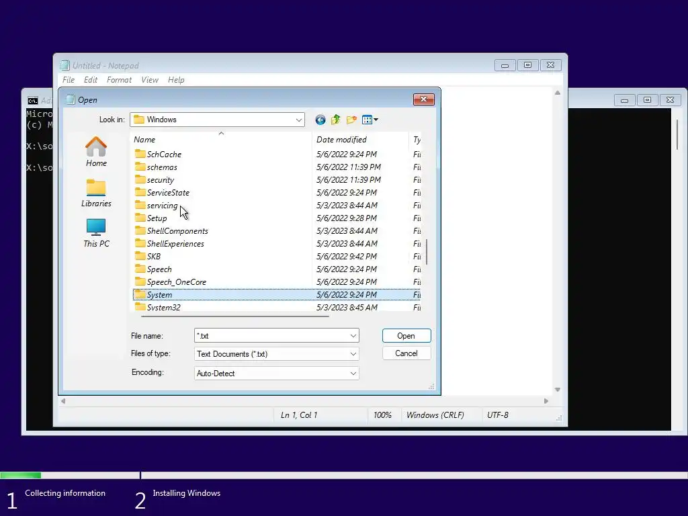The height and width of the screenshot is (516, 688).
Task: Click the security folder icon
Action: click(x=140, y=179)
